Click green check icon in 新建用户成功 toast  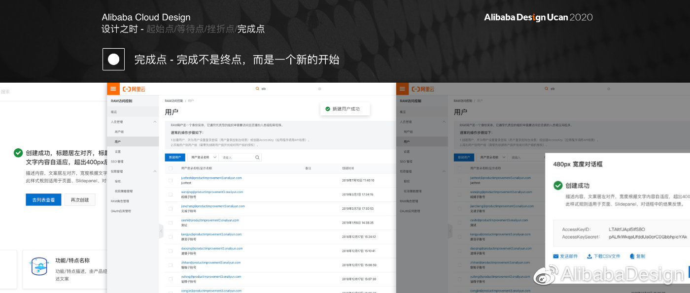click(x=327, y=109)
